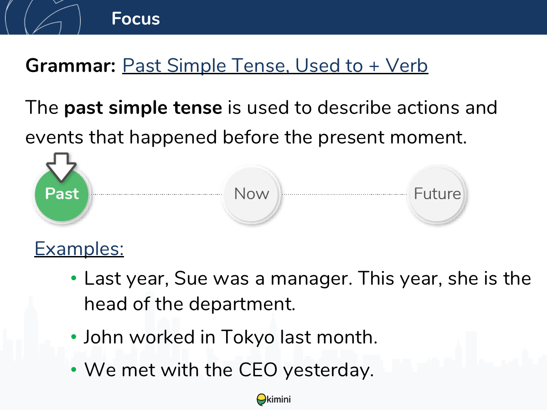
Task: Click the John worked in Tokyo sentence
Action: pyautogui.click(x=231, y=338)
